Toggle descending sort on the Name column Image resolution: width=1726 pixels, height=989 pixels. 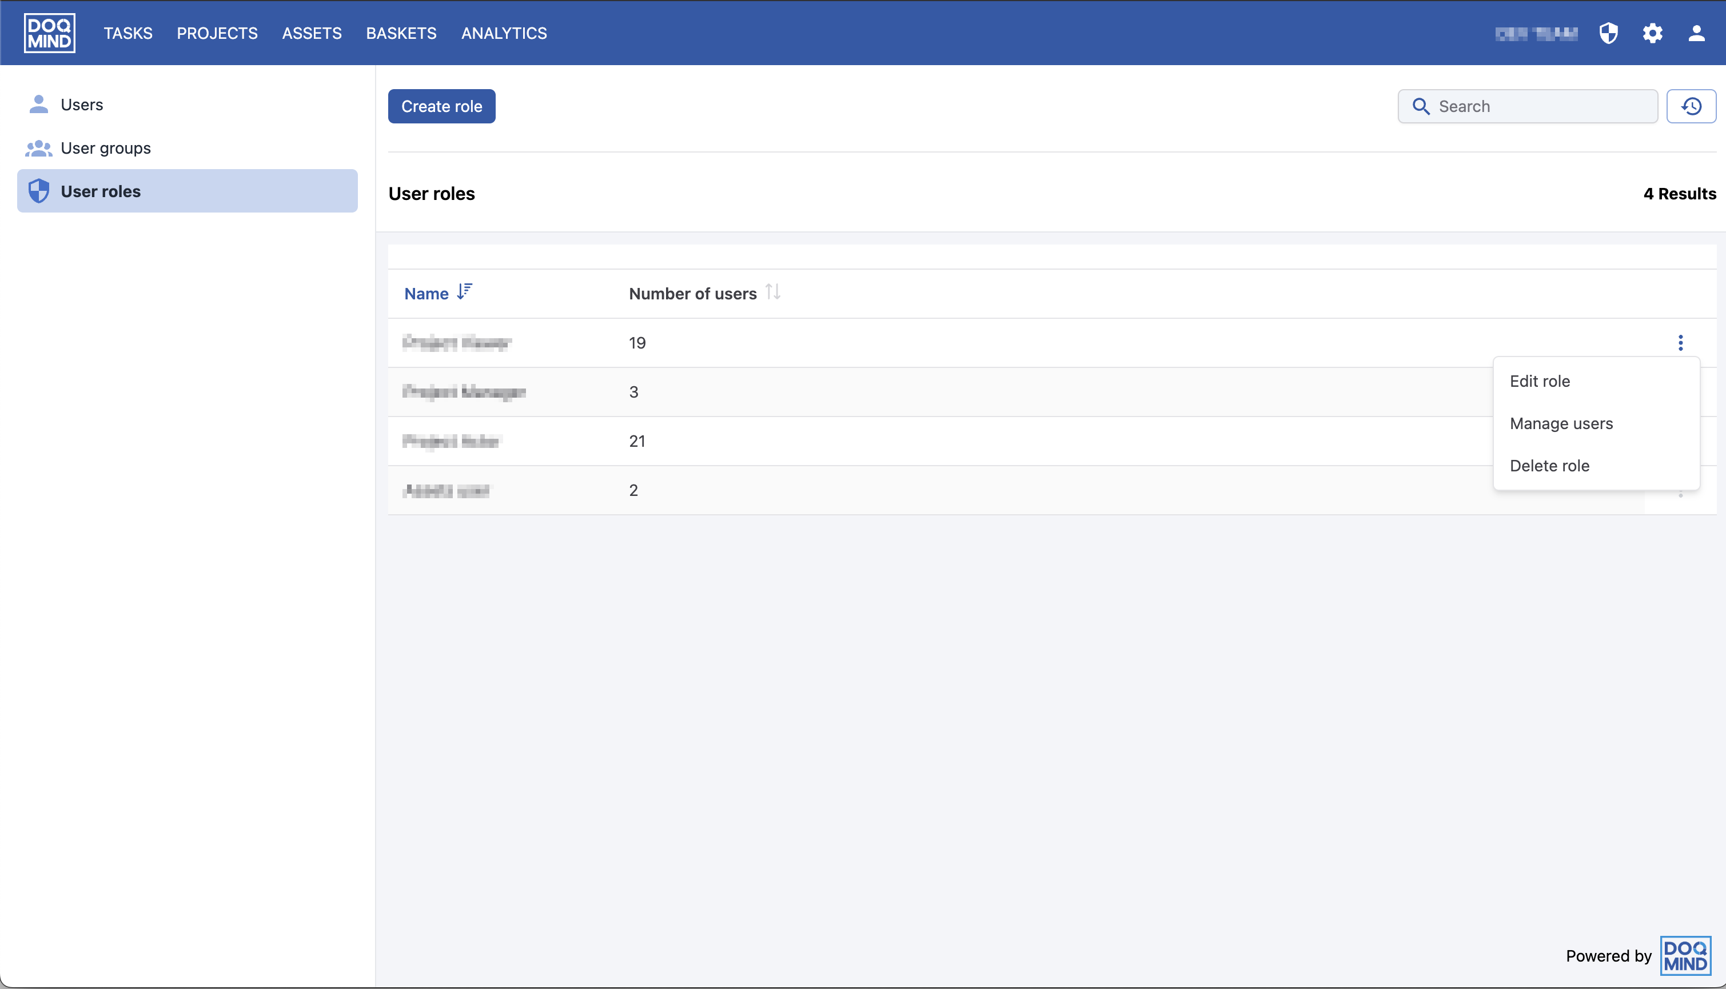coord(465,291)
